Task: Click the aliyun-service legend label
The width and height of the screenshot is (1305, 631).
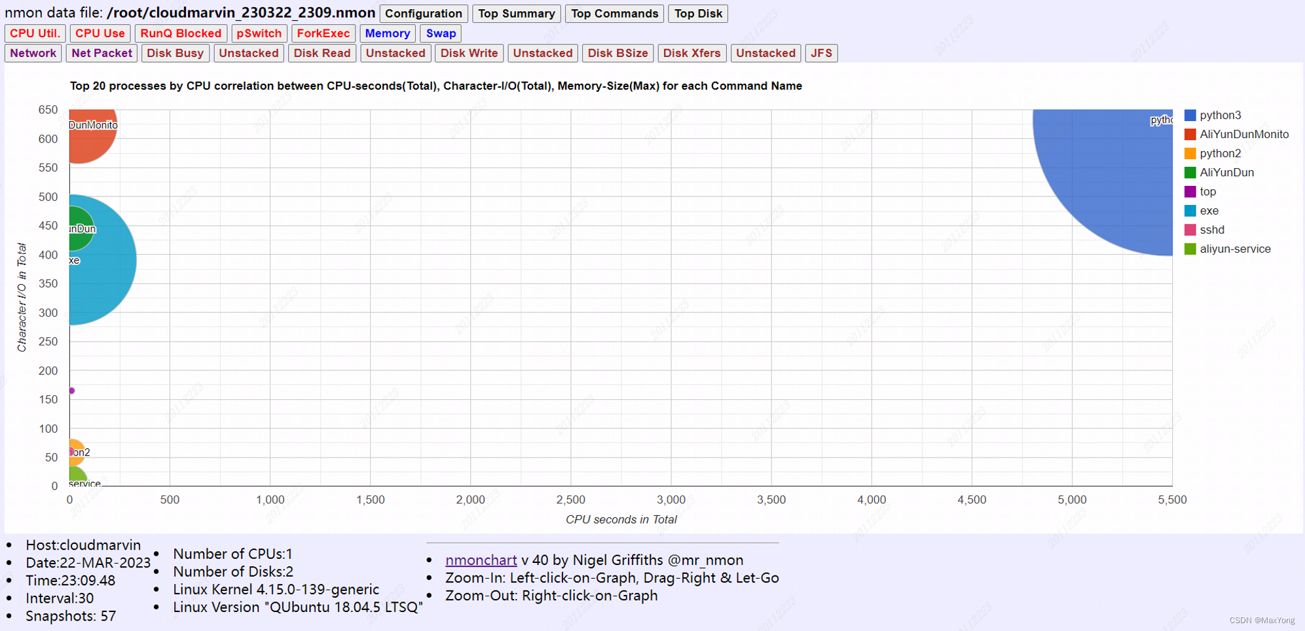Action: (1235, 249)
